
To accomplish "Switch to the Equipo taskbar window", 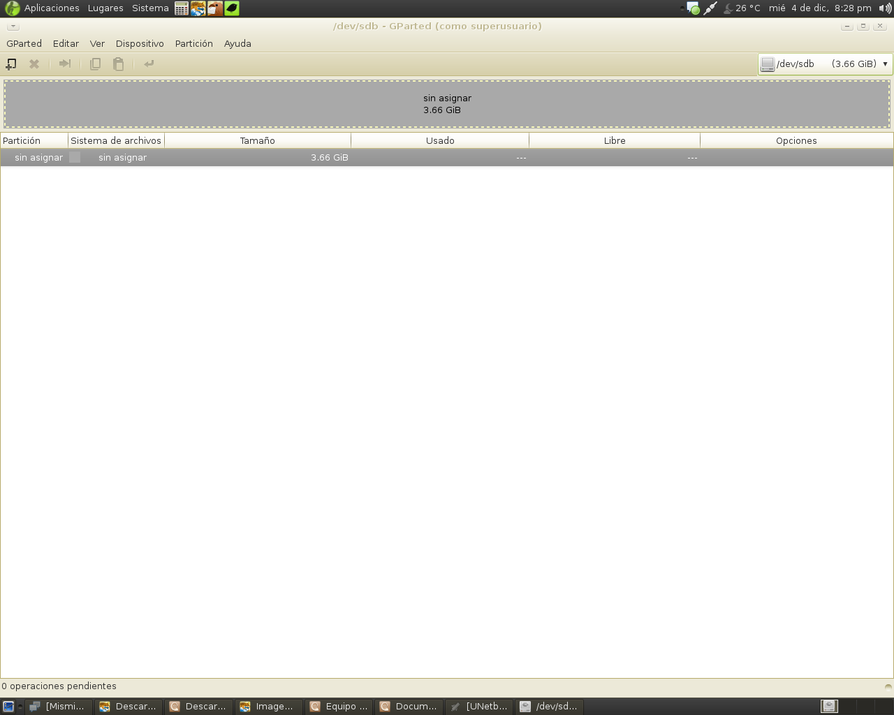I will point(339,707).
